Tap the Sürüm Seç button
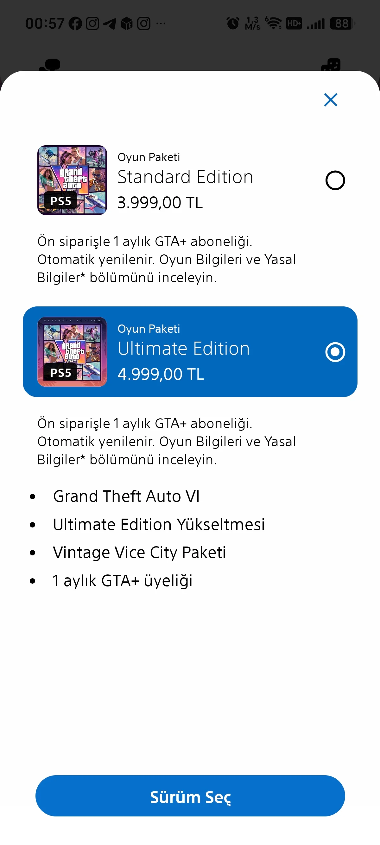380x845 pixels. coord(190,796)
